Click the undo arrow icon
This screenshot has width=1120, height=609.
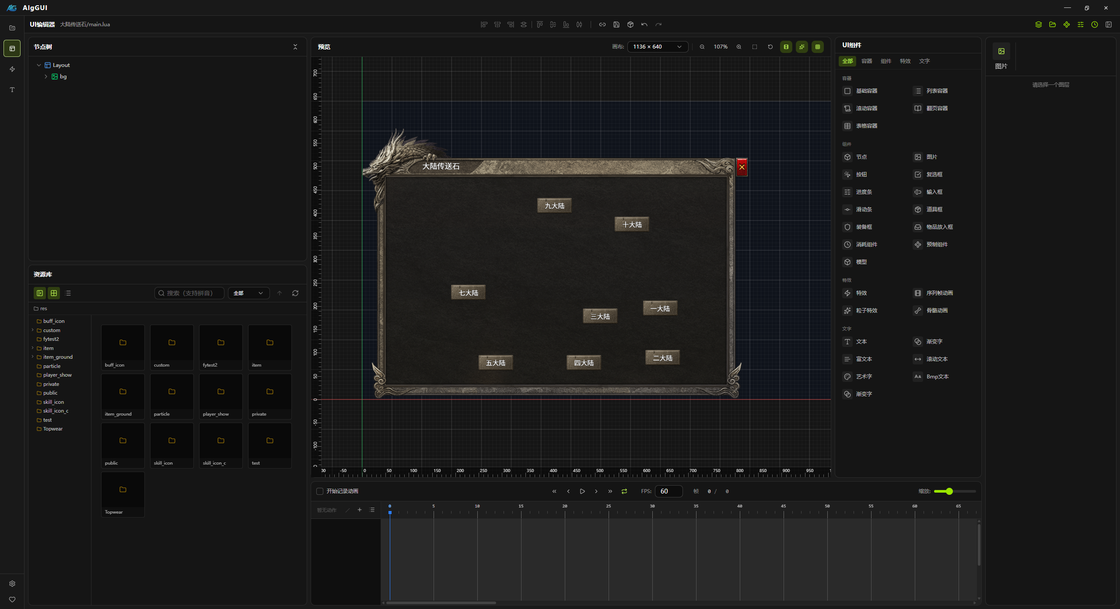tap(644, 24)
